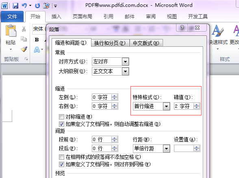Image resolution: width=239 pixels, height=178 pixels.
Task: Uncheck 如果定义了文档网格，则自动调整右缩进 checkbox
Action: [x=61, y=124]
